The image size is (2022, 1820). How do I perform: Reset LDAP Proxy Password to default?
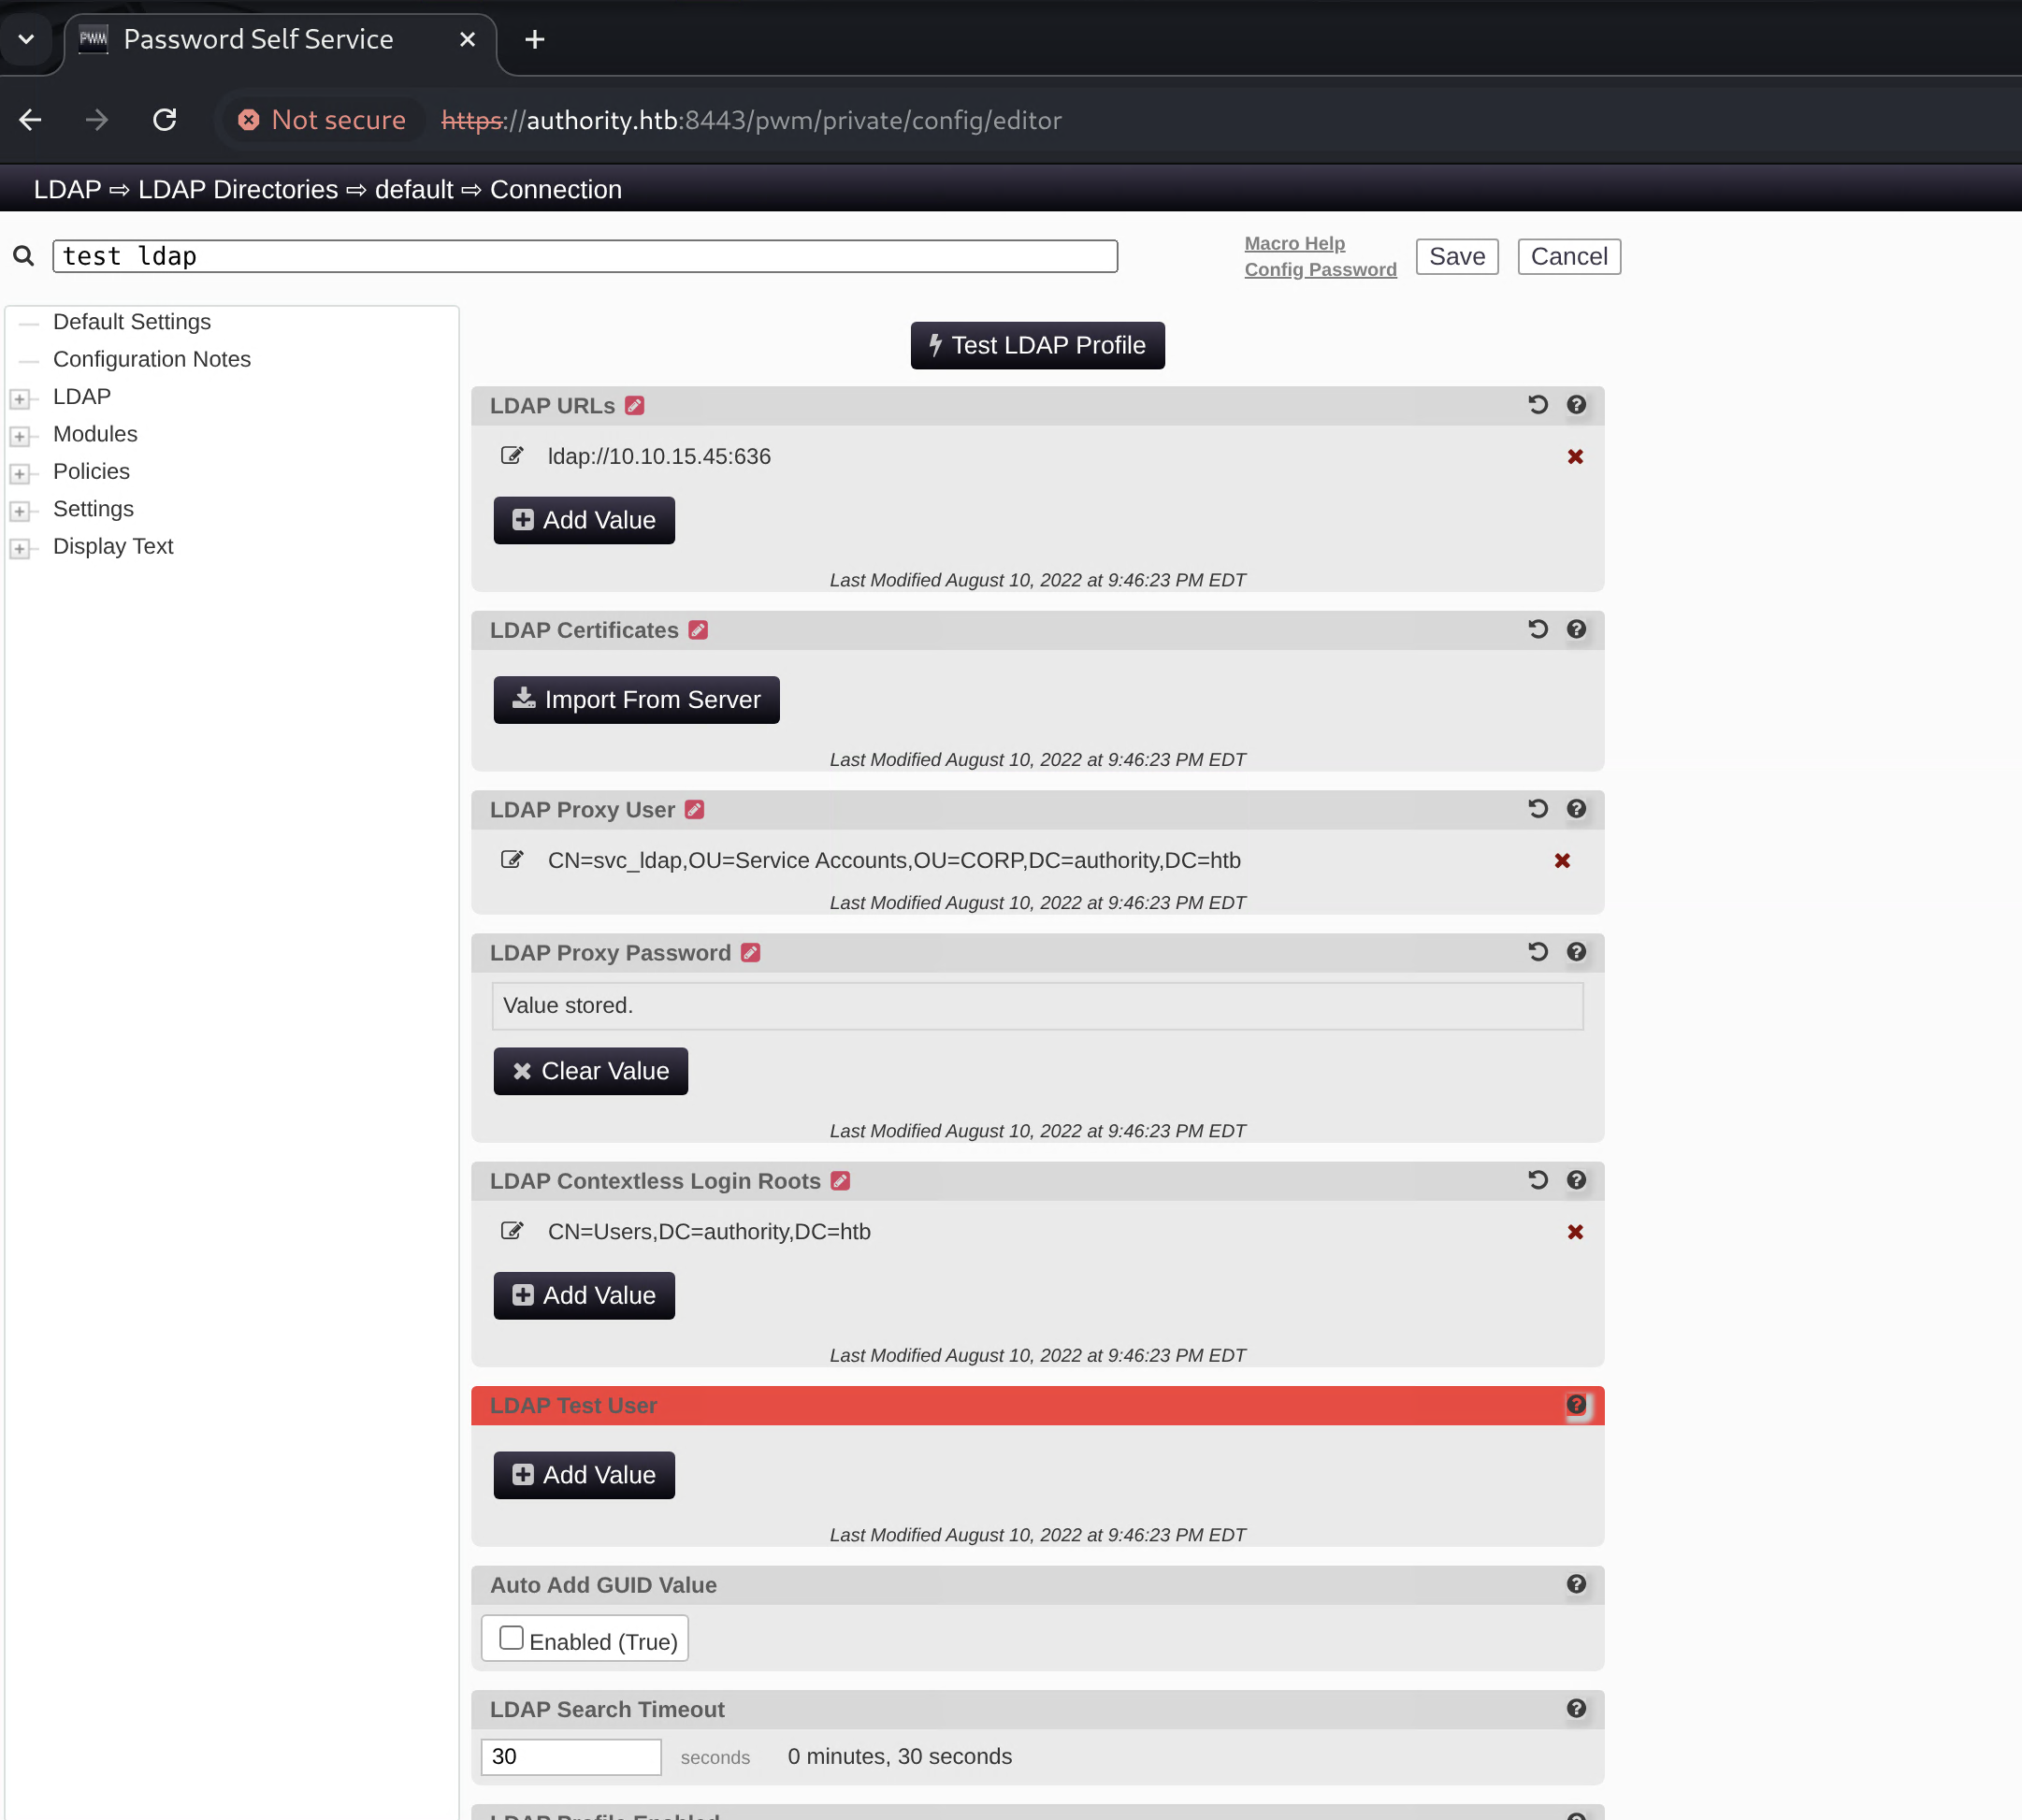[x=1538, y=952]
